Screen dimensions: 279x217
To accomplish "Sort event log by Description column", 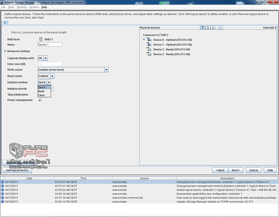I will [x=227, y=178].
